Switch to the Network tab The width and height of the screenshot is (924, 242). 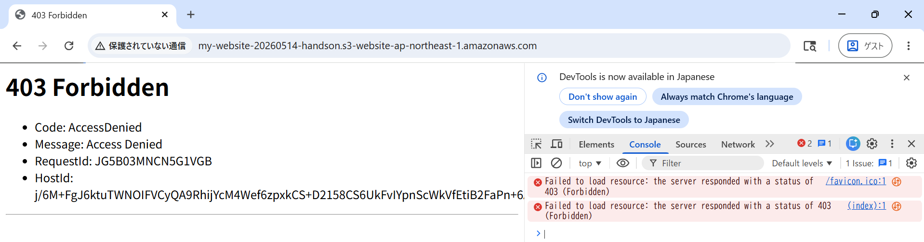pos(738,144)
